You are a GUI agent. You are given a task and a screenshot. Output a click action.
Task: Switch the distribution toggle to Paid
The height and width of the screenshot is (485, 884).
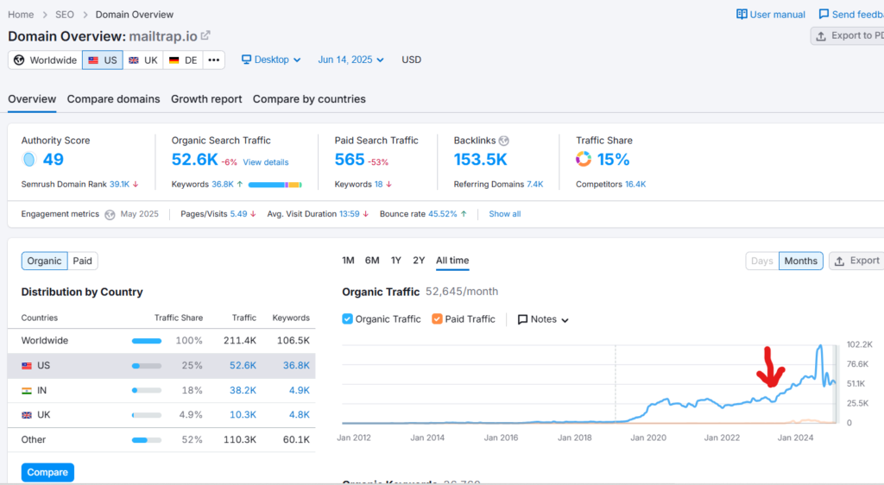[82, 261]
